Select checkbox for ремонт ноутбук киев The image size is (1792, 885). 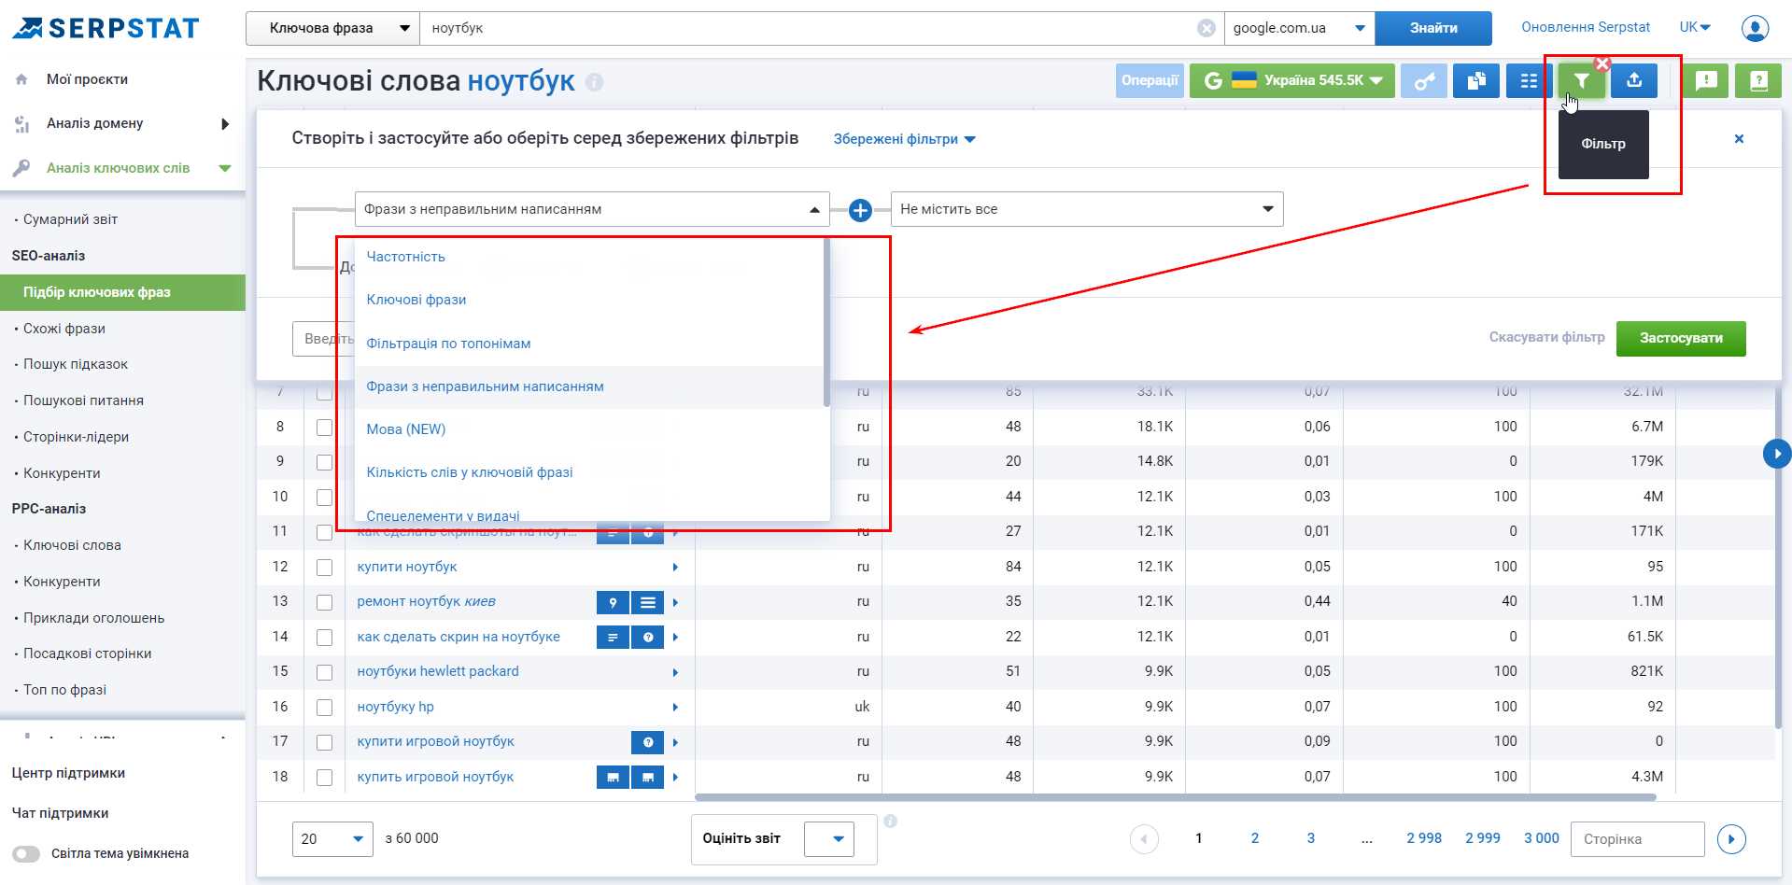324,602
